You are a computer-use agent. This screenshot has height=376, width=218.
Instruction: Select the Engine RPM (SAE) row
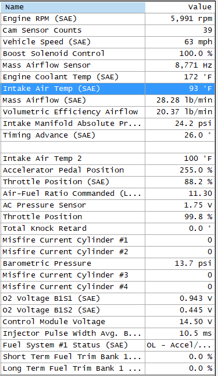tap(108, 19)
